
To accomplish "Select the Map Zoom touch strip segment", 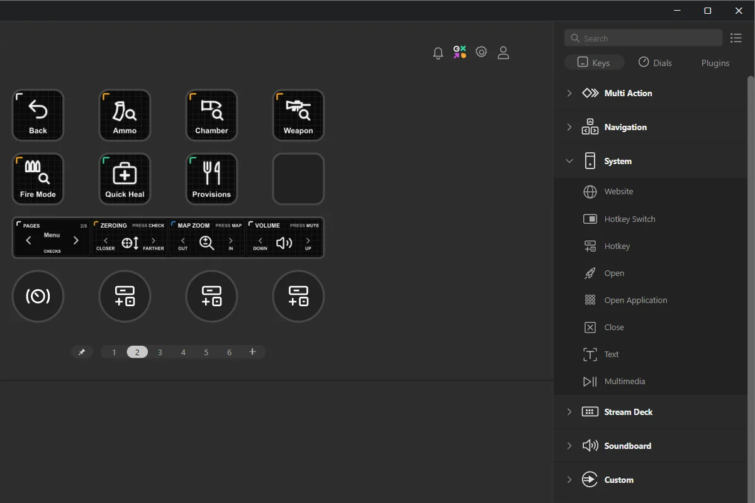I will tap(207, 238).
